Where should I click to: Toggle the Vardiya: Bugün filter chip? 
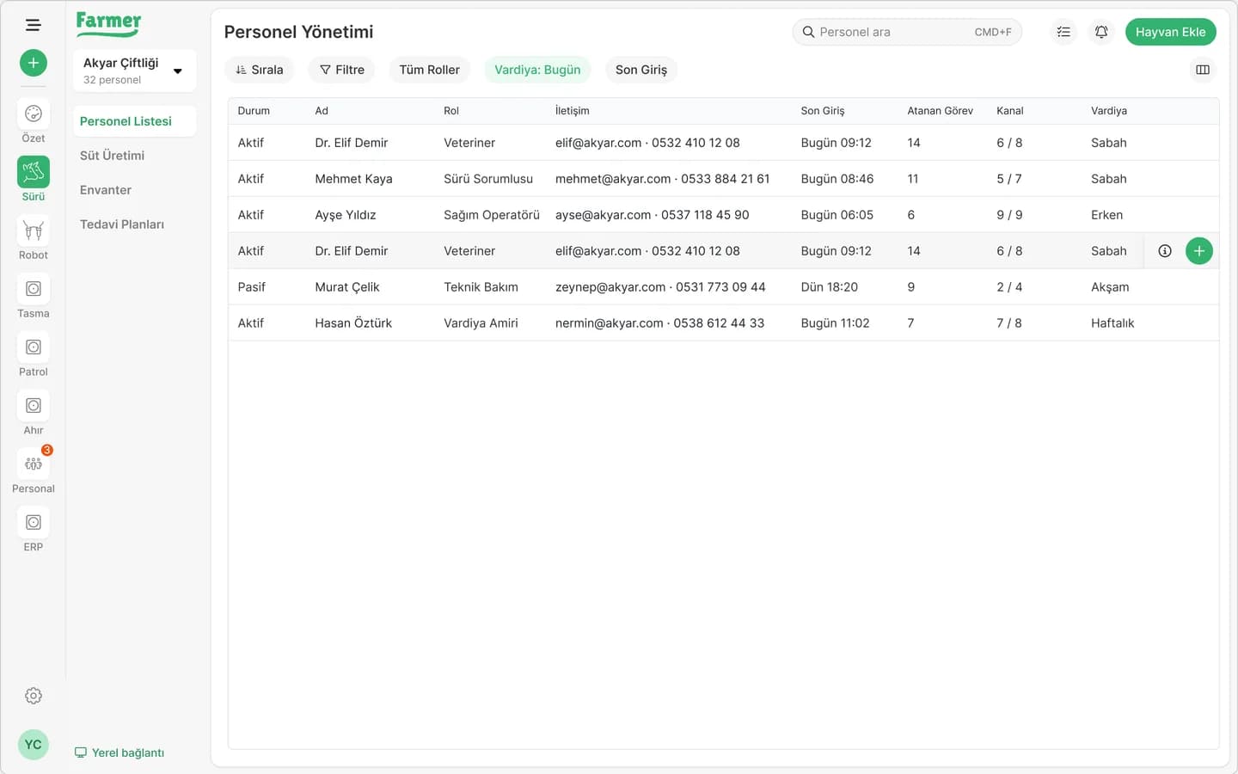[537, 70]
